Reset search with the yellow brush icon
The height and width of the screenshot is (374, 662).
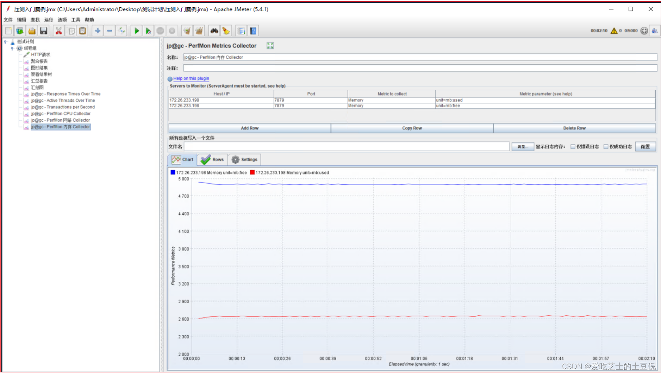[x=226, y=31]
